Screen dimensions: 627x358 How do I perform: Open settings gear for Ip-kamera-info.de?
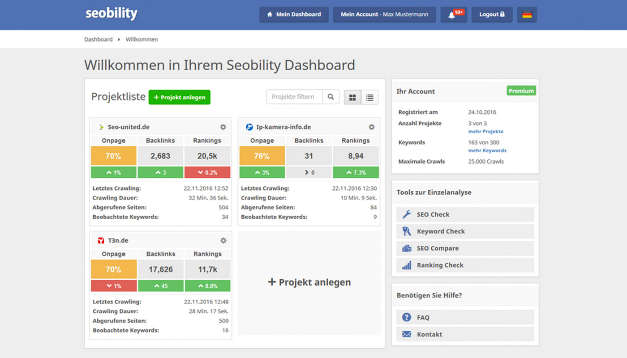371,127
